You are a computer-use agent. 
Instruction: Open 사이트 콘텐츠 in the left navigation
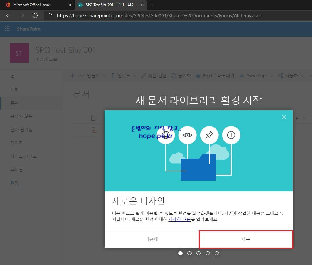tap(24, 156)
